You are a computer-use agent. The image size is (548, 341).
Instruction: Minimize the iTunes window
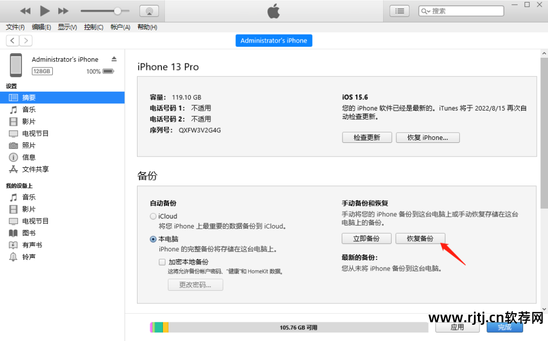point(515,5)
